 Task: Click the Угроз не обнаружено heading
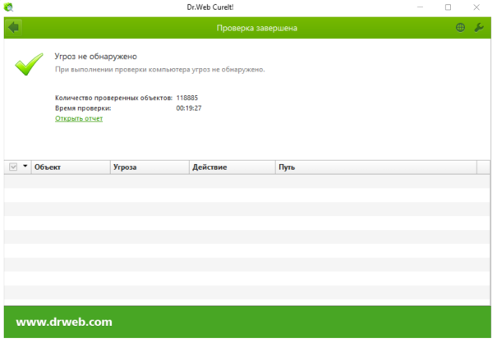pos(96,57)
